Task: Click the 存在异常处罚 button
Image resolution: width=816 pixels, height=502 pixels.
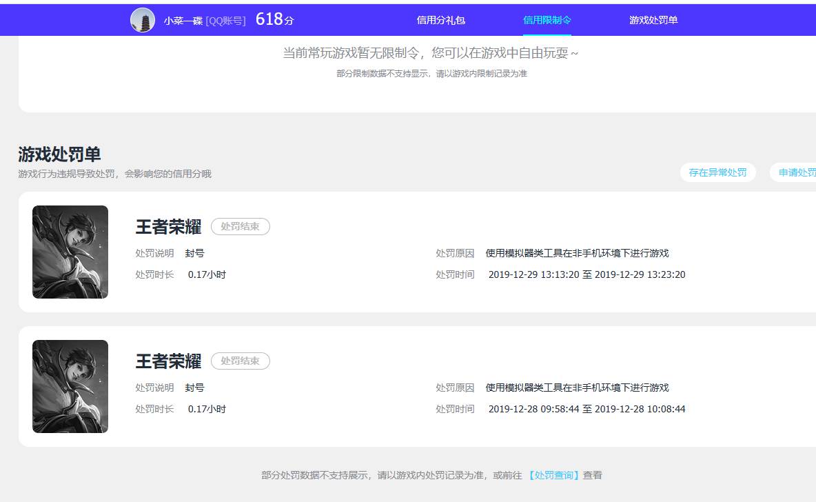Action: (x=718, y=172)
